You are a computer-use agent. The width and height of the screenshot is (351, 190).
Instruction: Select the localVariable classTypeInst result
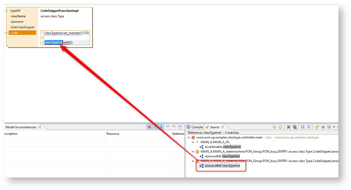coord(223,147)
